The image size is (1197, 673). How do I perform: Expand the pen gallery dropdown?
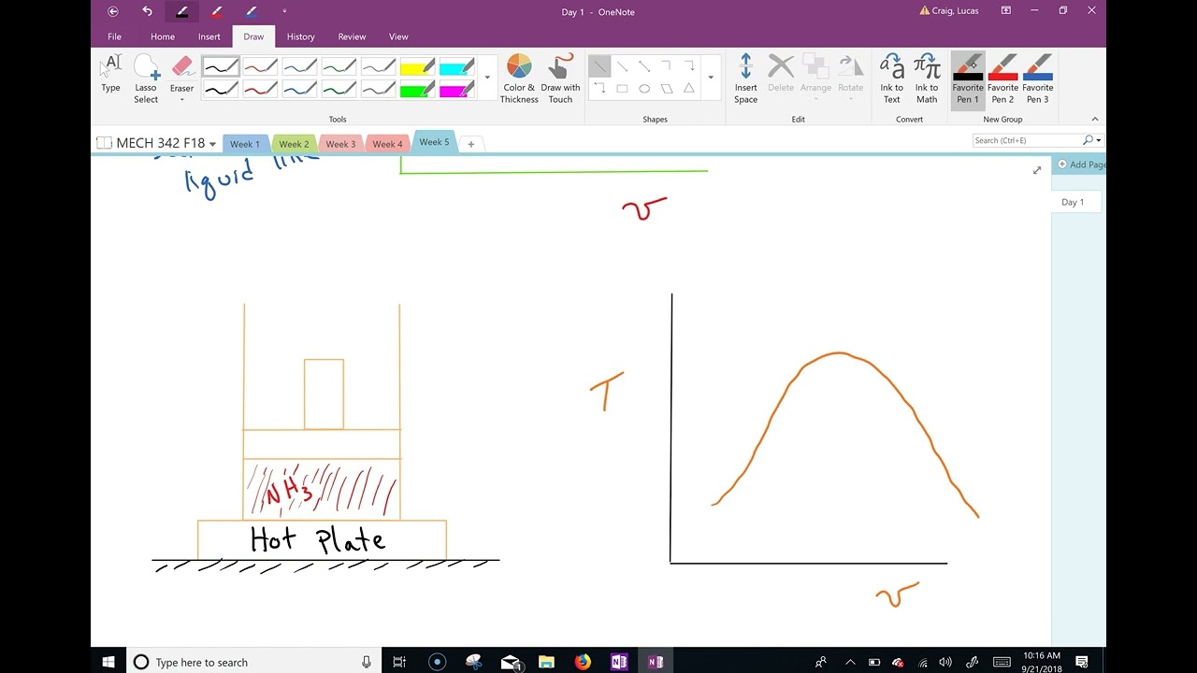pyautogui.click(x=486, y=79)
